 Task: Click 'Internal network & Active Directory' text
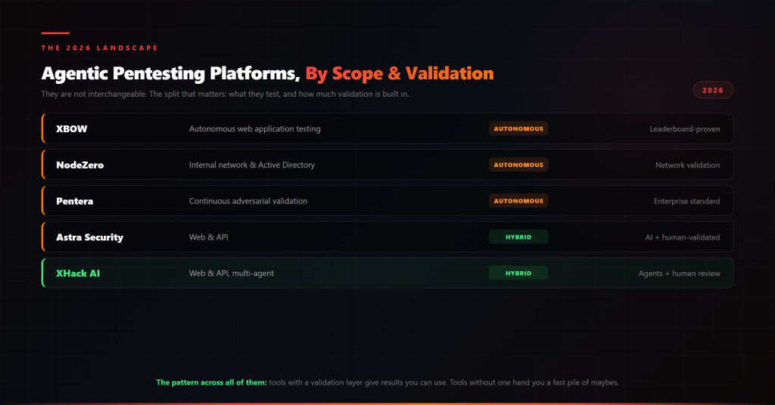click(x=251, y=165)
